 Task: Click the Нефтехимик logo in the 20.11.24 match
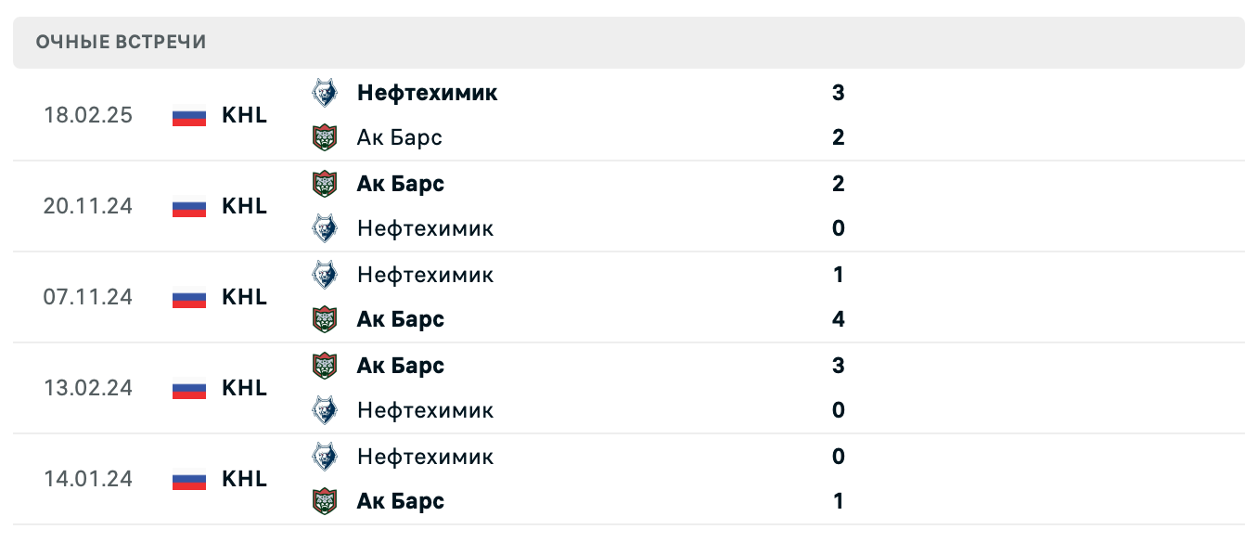tap(327, 227)
